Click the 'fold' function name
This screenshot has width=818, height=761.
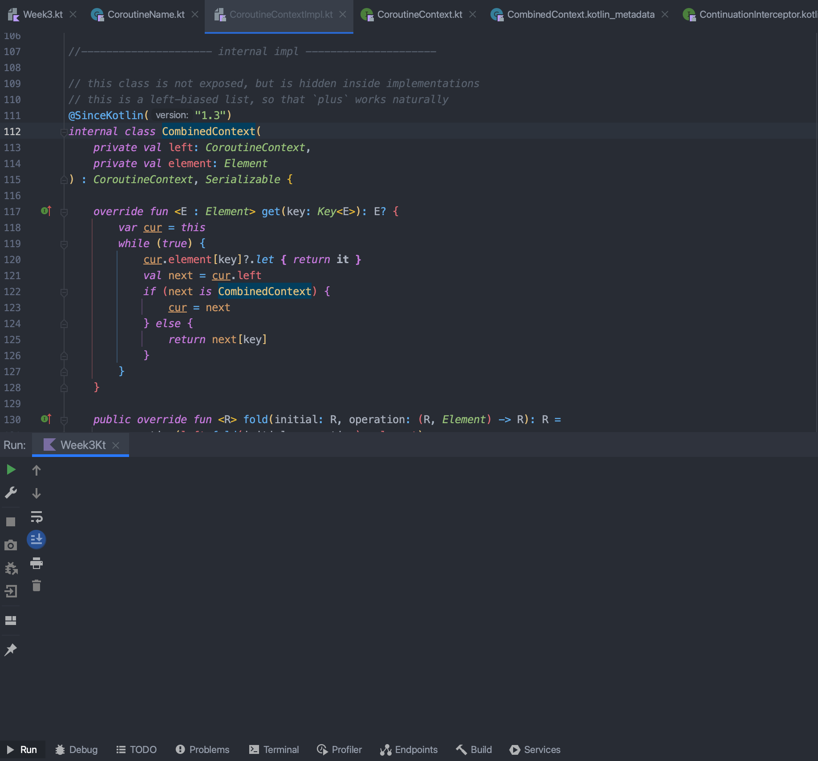(255, 420)
